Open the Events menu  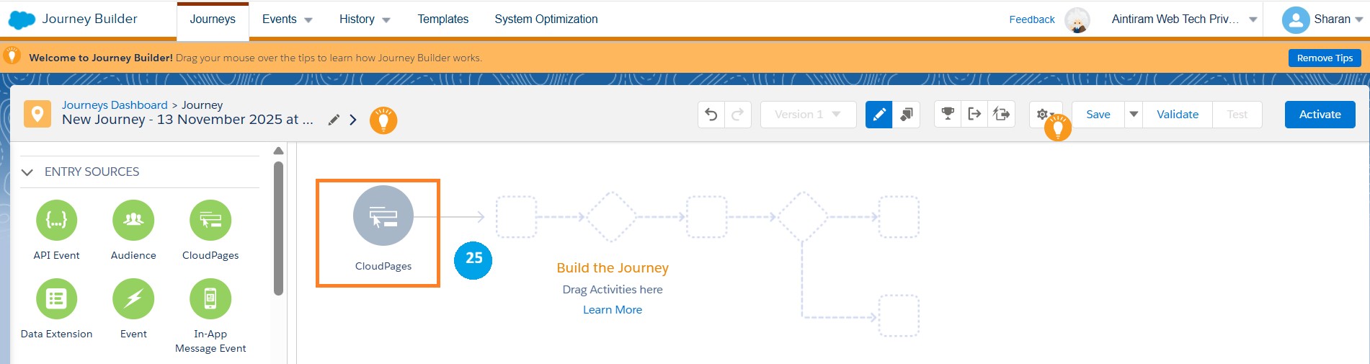(287, 19)
